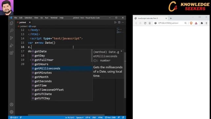Open the Manage gear icon
211x119 pixels.
coord(12,112)
